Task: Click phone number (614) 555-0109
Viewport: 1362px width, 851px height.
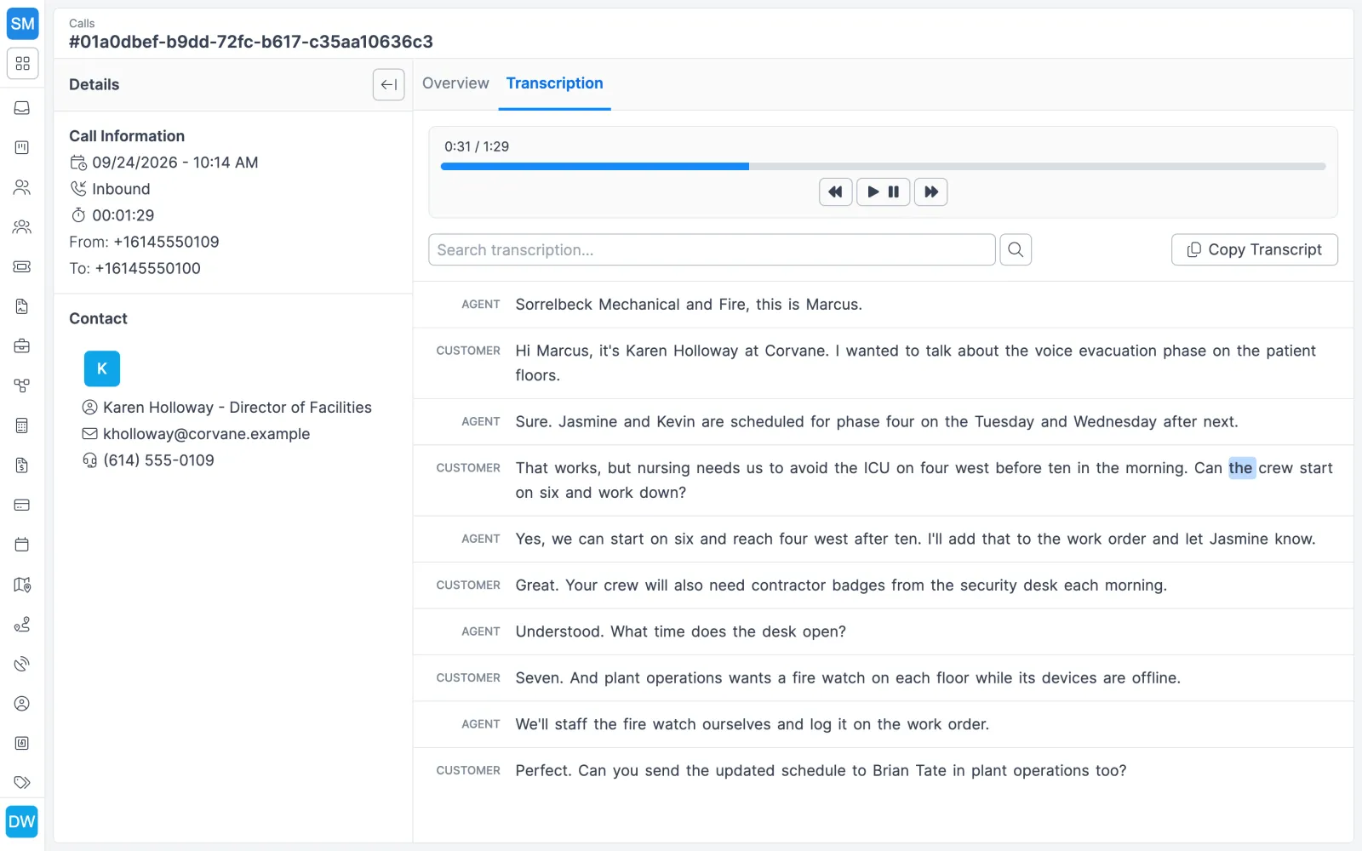Action: [x=158, y=460]
